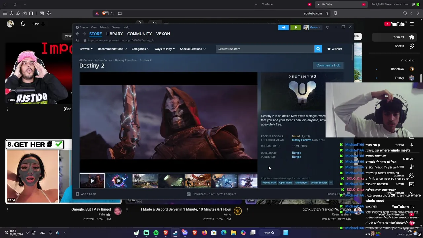Image resolution: width=423 pixels, height=238 pixels.
Task: Select the Open World tag
Action: 286,183
